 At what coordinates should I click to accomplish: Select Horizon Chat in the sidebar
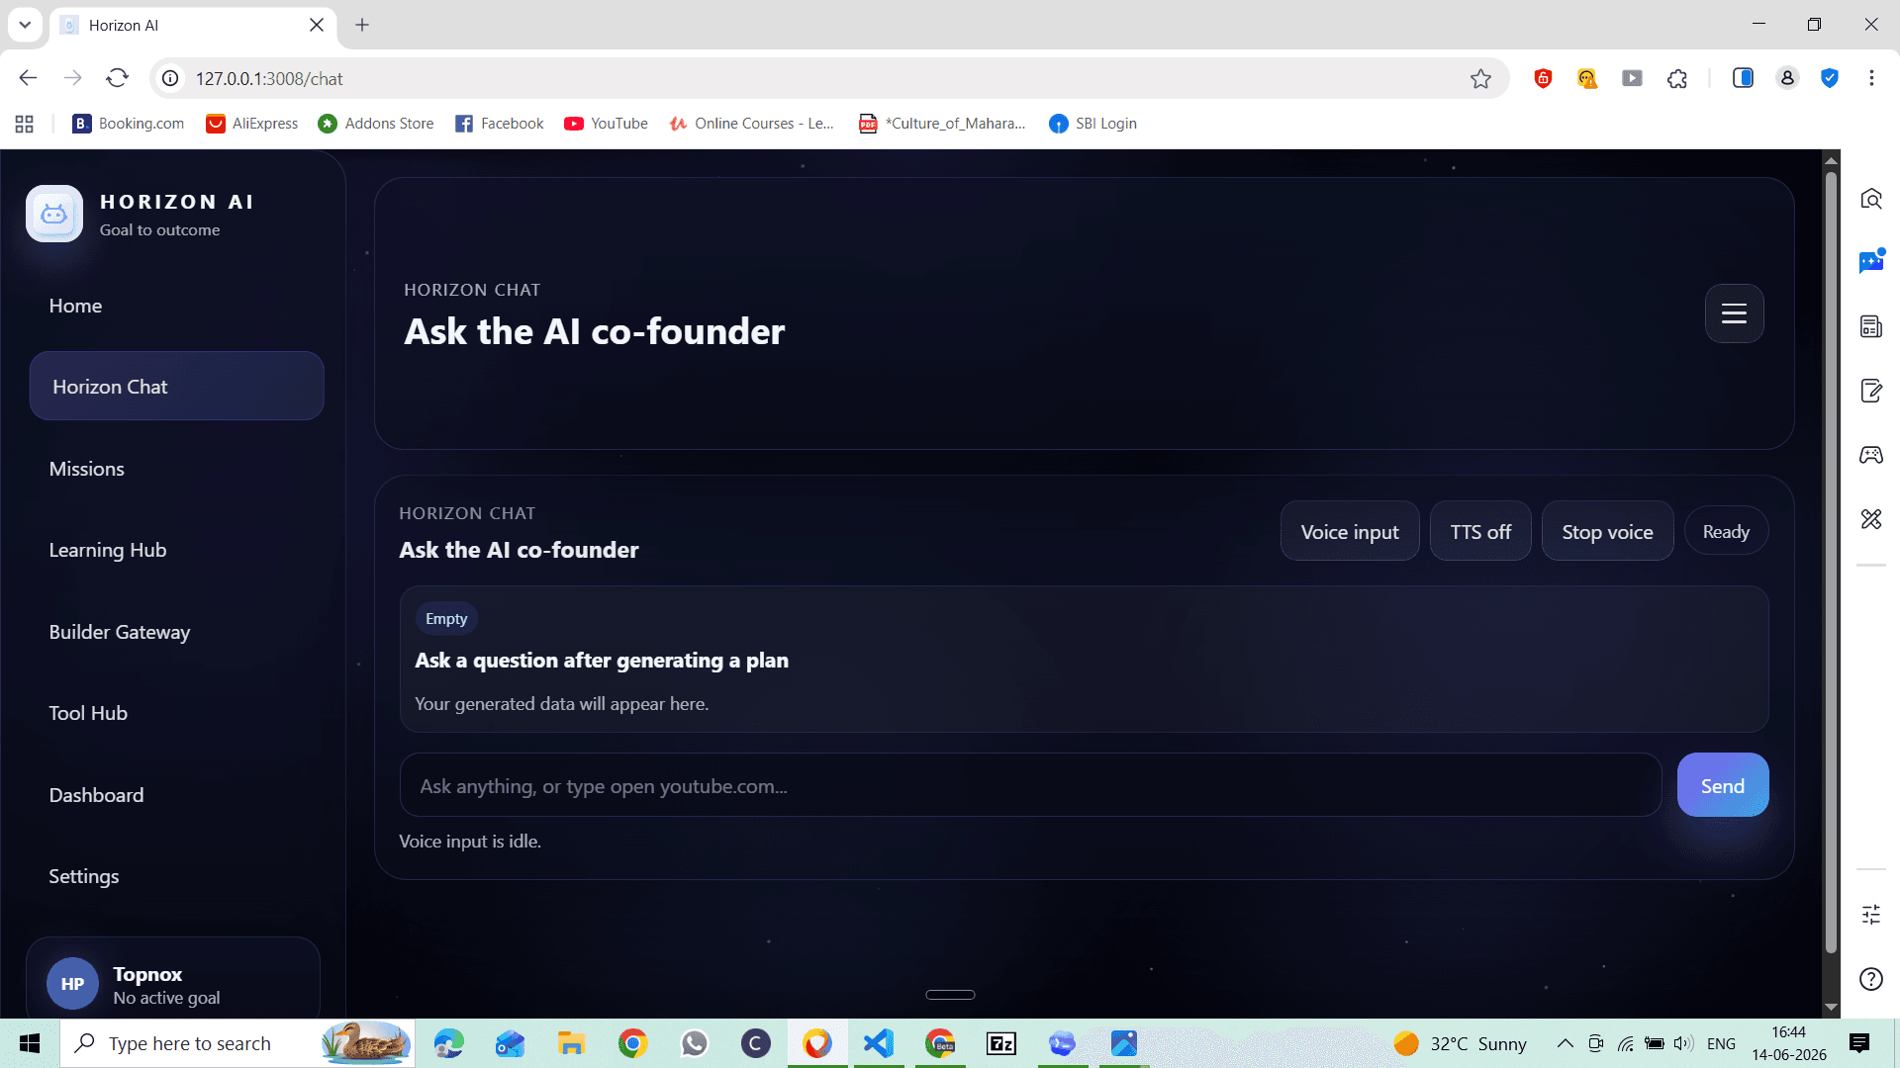point(176,387)
